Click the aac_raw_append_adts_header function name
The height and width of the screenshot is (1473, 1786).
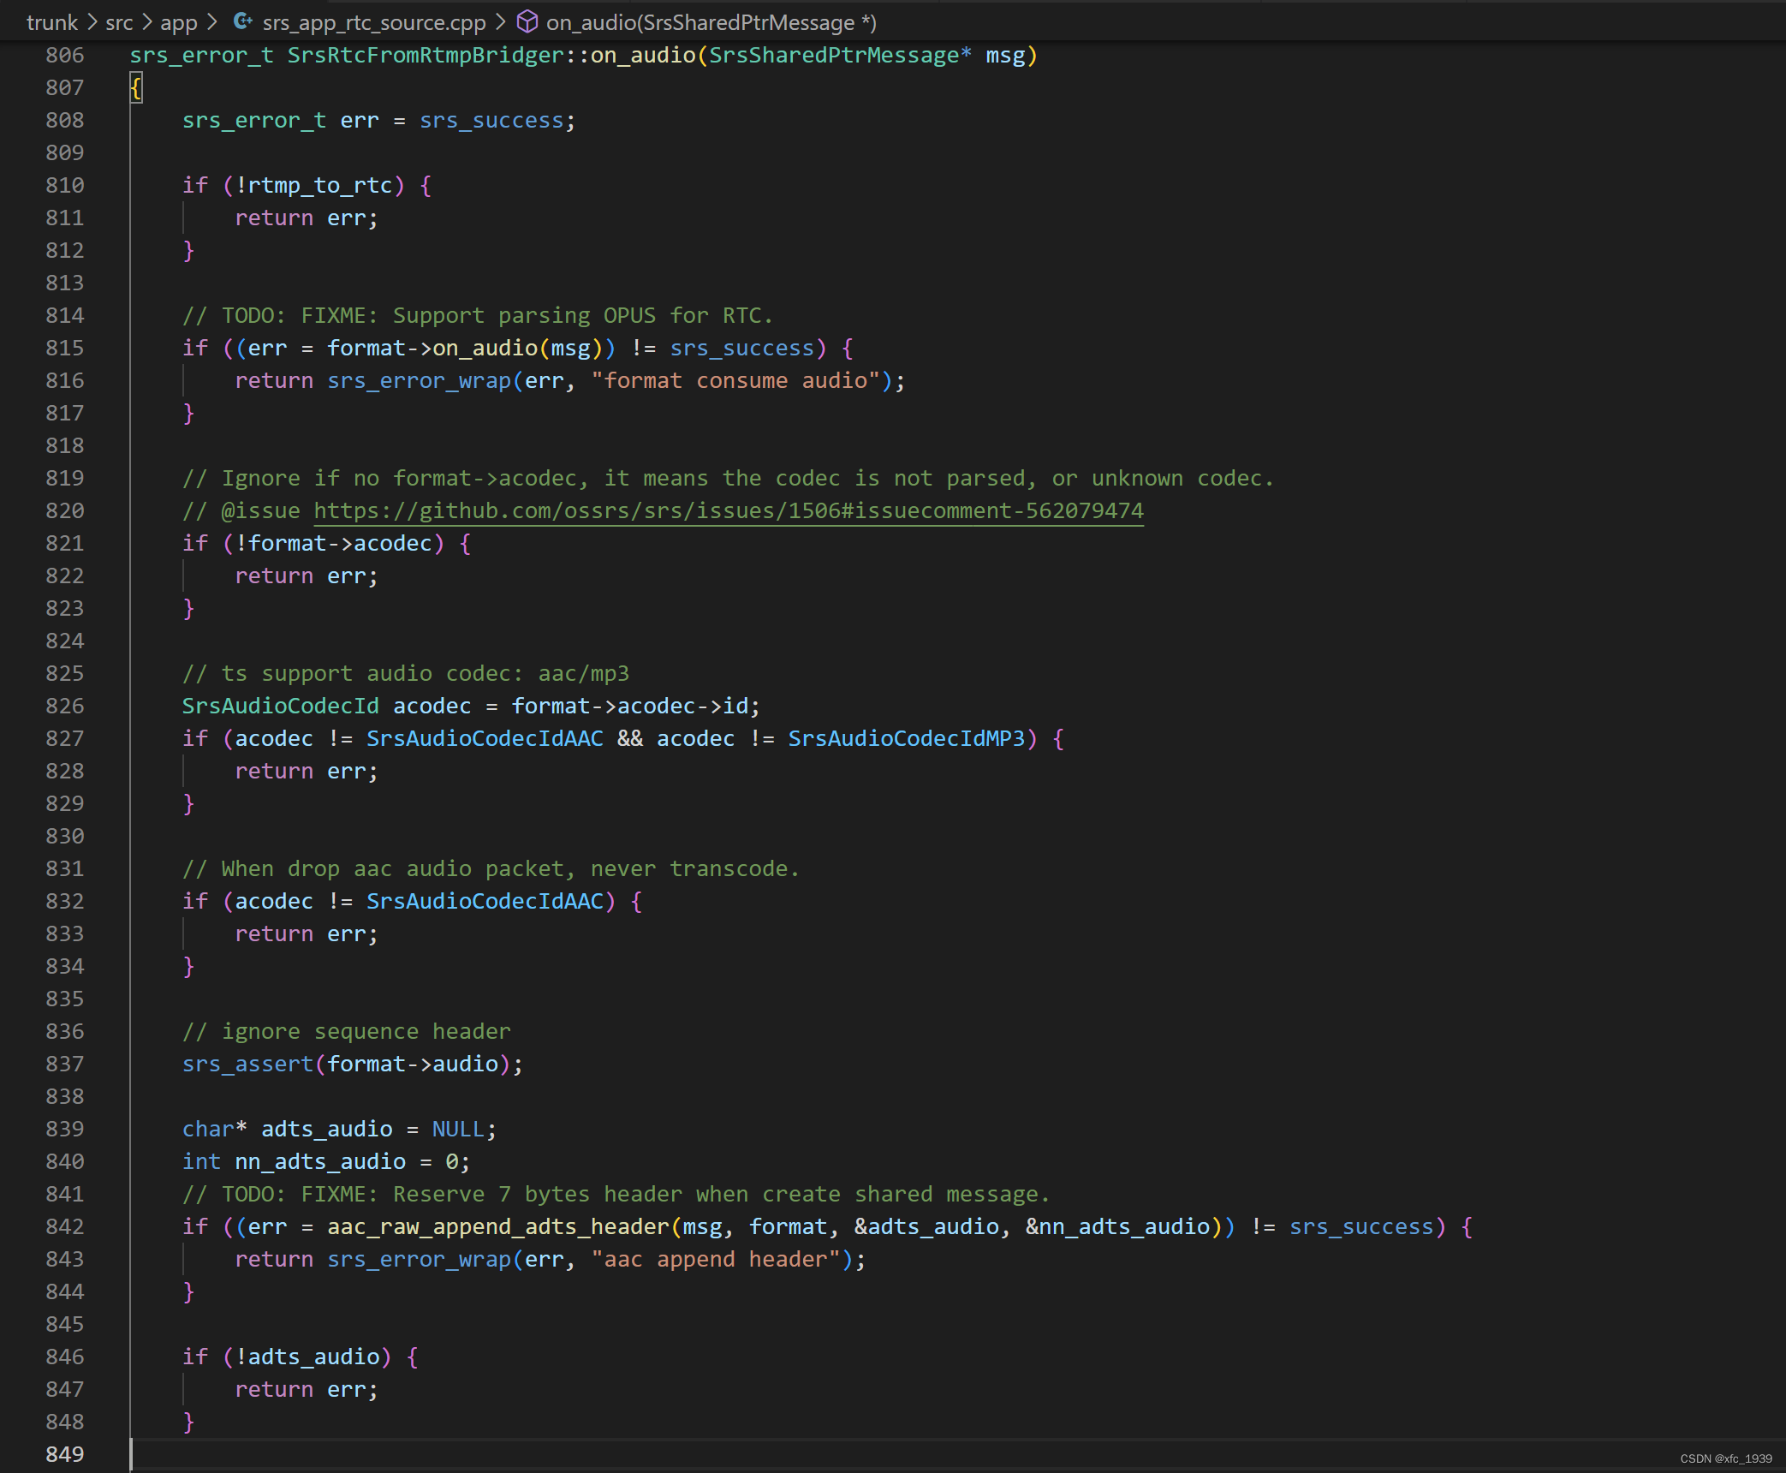497,1226
